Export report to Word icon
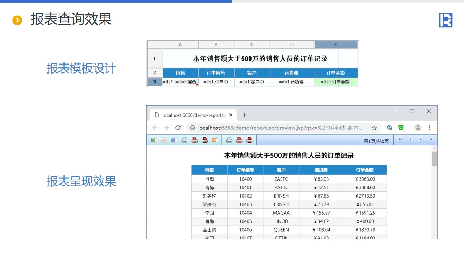The height and width of the screenshot is (261, 464). pyautogui.click(x=174, y=140)
